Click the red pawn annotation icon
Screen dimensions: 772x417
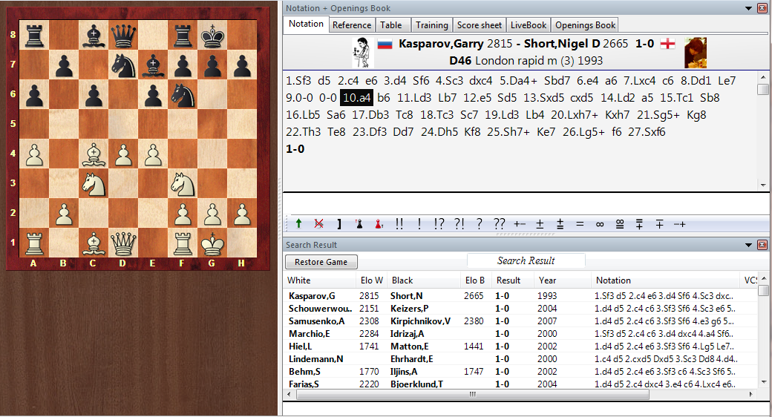[x=379, y=224]
